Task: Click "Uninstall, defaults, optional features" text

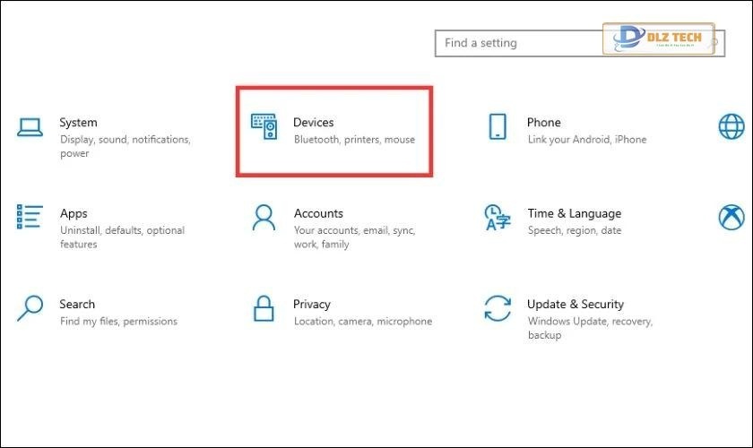Action: coord(123,237)
